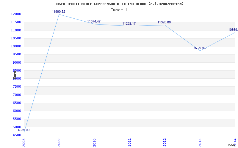Click the 10000 y-axis tick label
This screenshot has height=148, width=238.
coord(16,46)
